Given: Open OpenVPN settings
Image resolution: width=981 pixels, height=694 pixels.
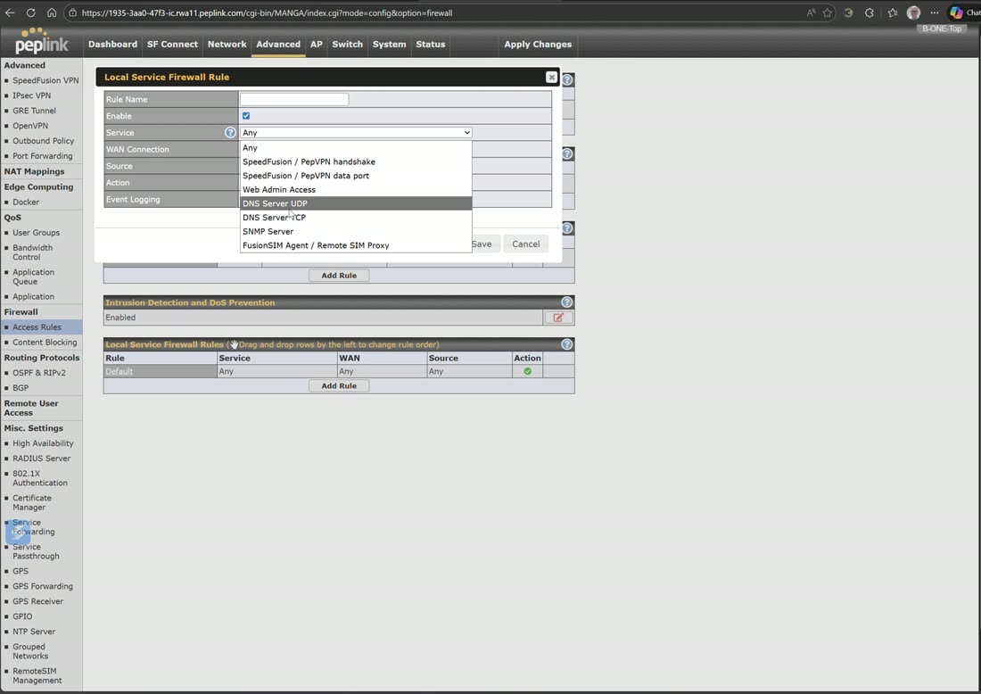Looking at the screenshot, I should [30, 126].
